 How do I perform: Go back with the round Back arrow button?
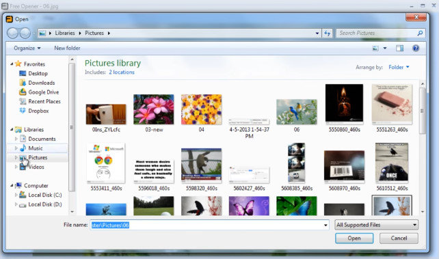(x=12, y=33)
